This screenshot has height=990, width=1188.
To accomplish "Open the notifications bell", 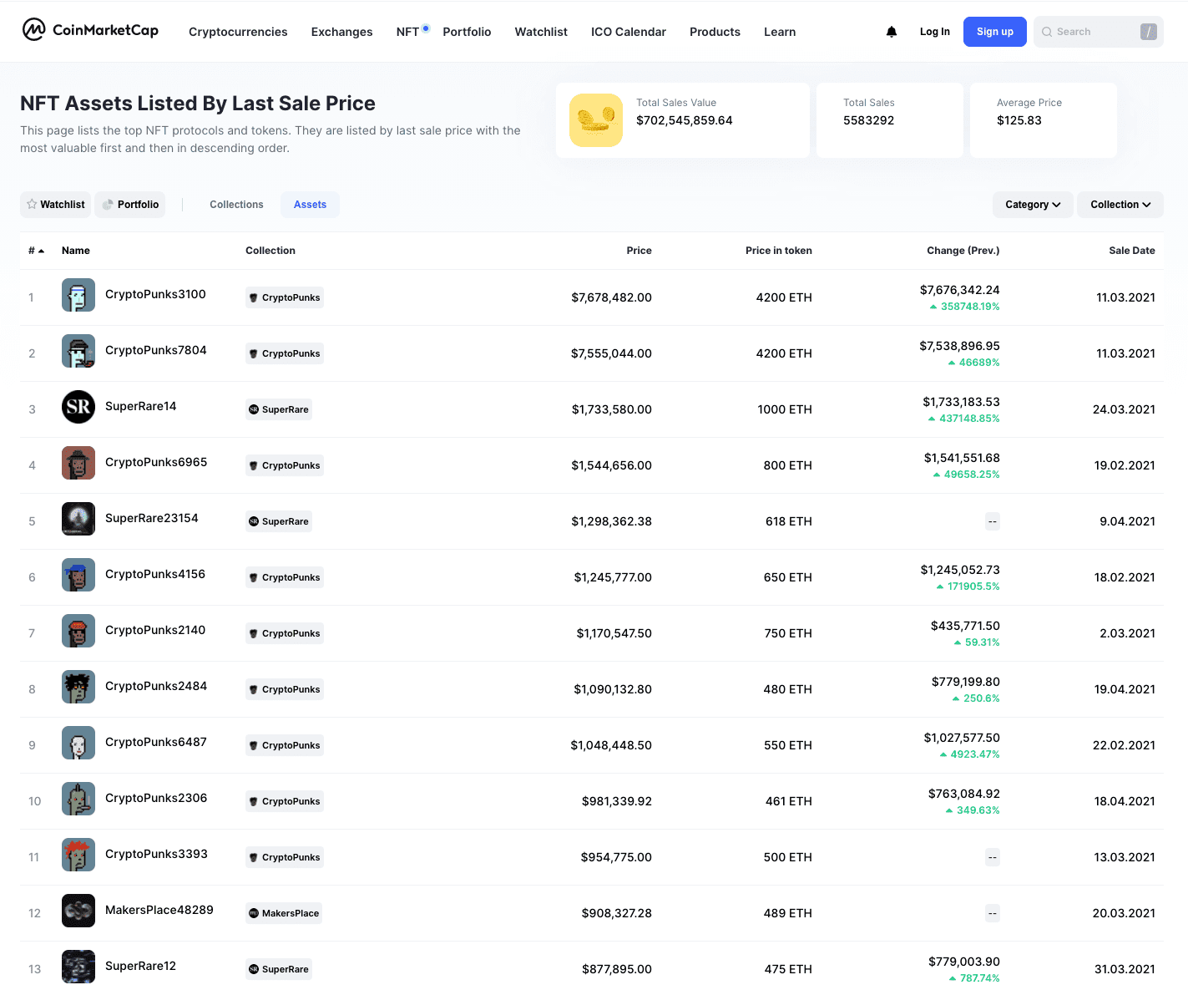I will tap(892, 32).
